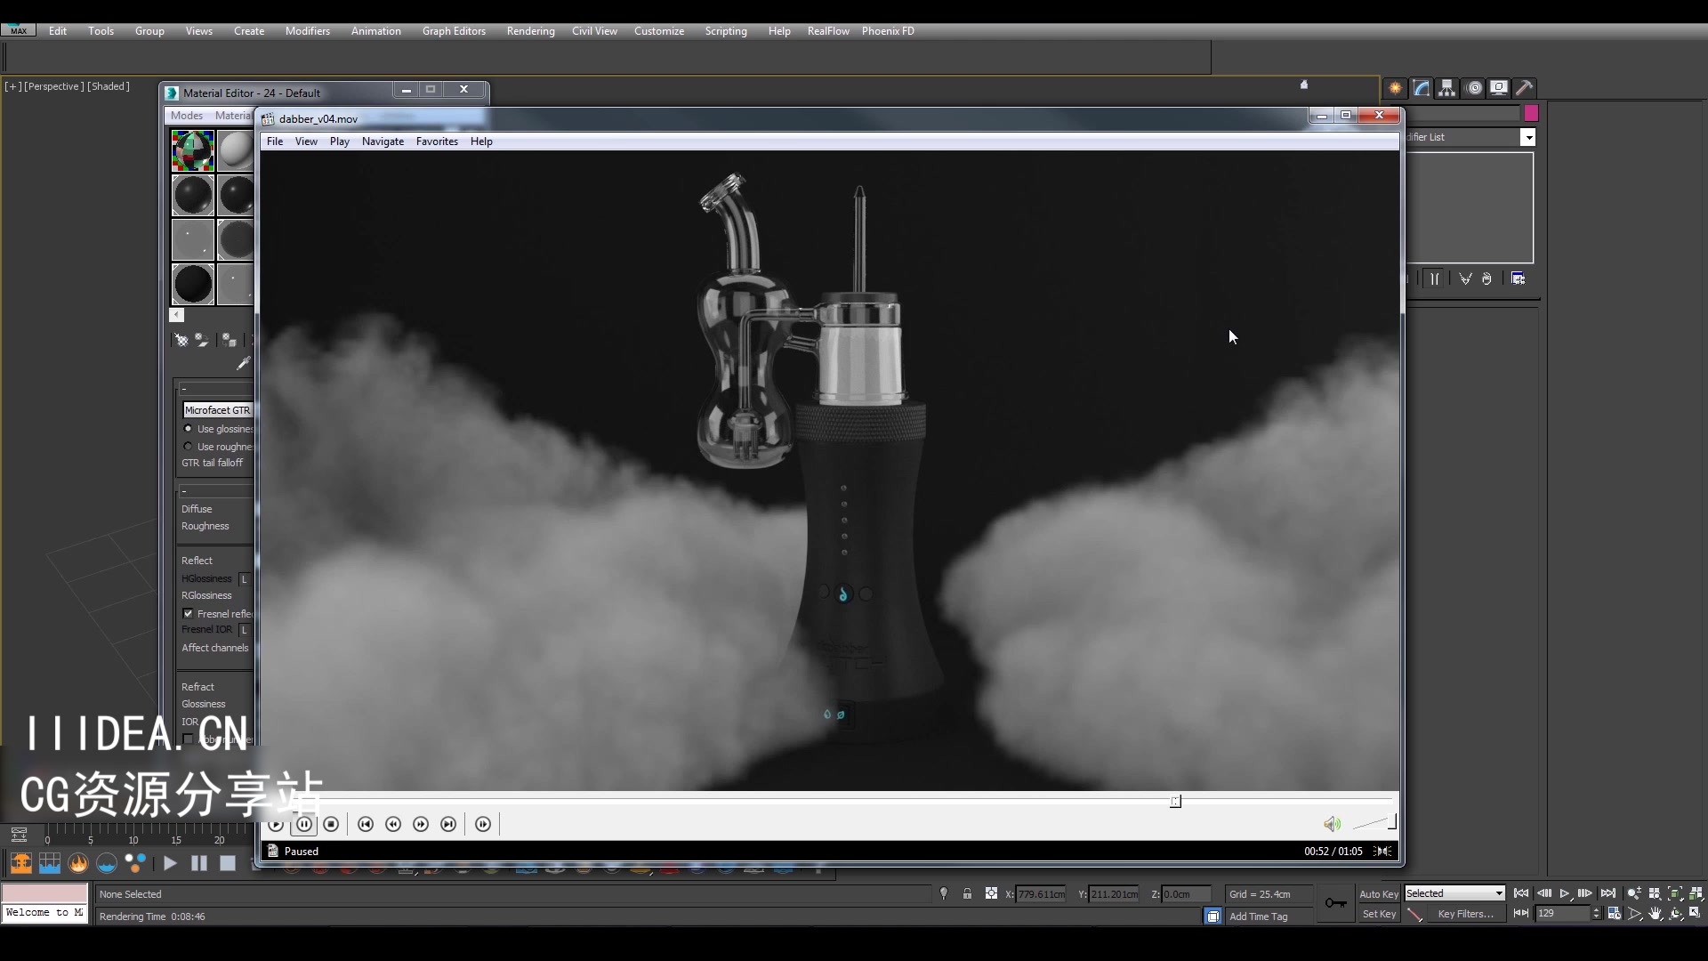Image resolution: width=1708 pixels, height=961 pixels.
Task: Open the Microfacet GTR distribution dropdown
Action: pos(218,410)
